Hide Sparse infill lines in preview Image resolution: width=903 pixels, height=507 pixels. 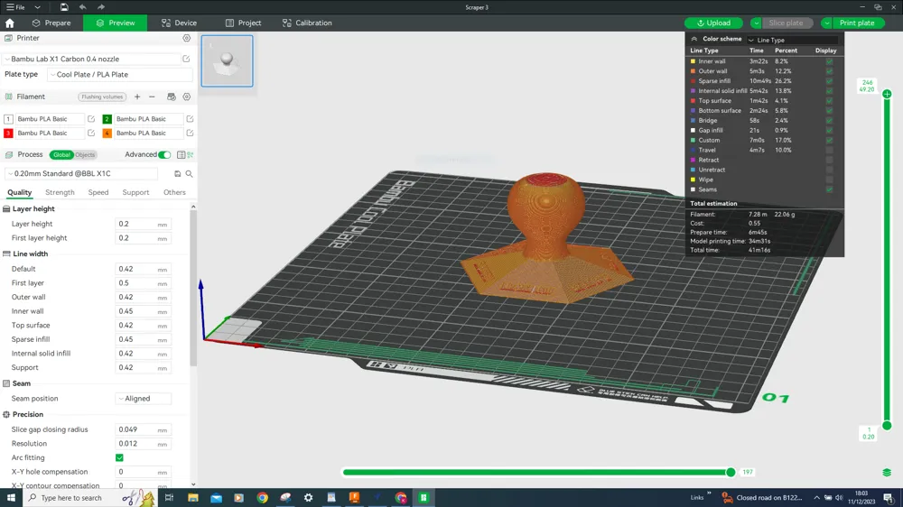coord(829,81)
